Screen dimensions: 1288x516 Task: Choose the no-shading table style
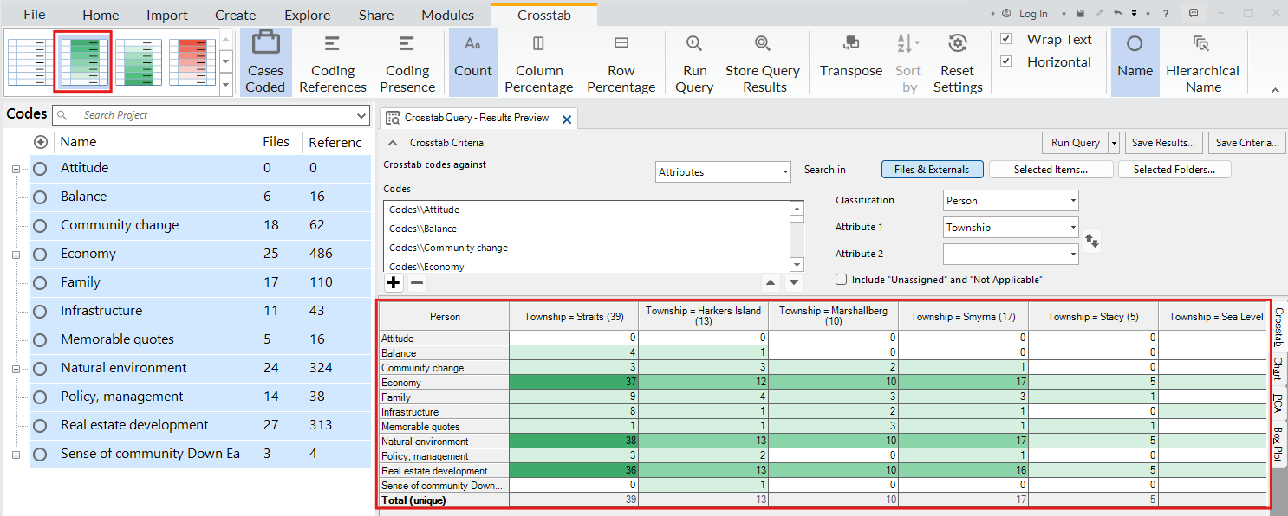pyautogui.click(x=29, y=61)
